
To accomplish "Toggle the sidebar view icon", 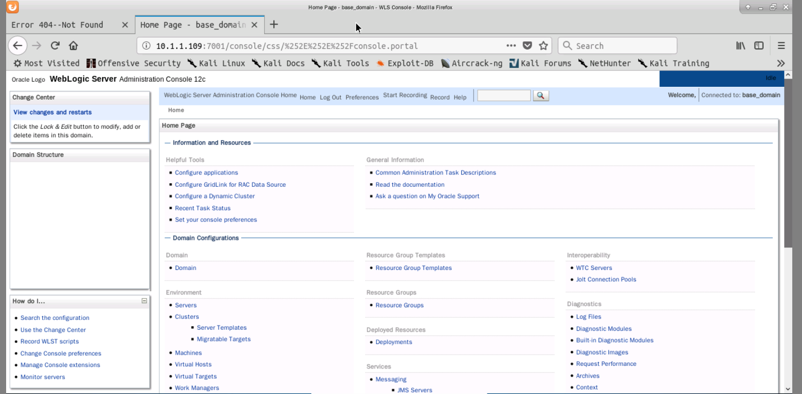I will point(759,45).
